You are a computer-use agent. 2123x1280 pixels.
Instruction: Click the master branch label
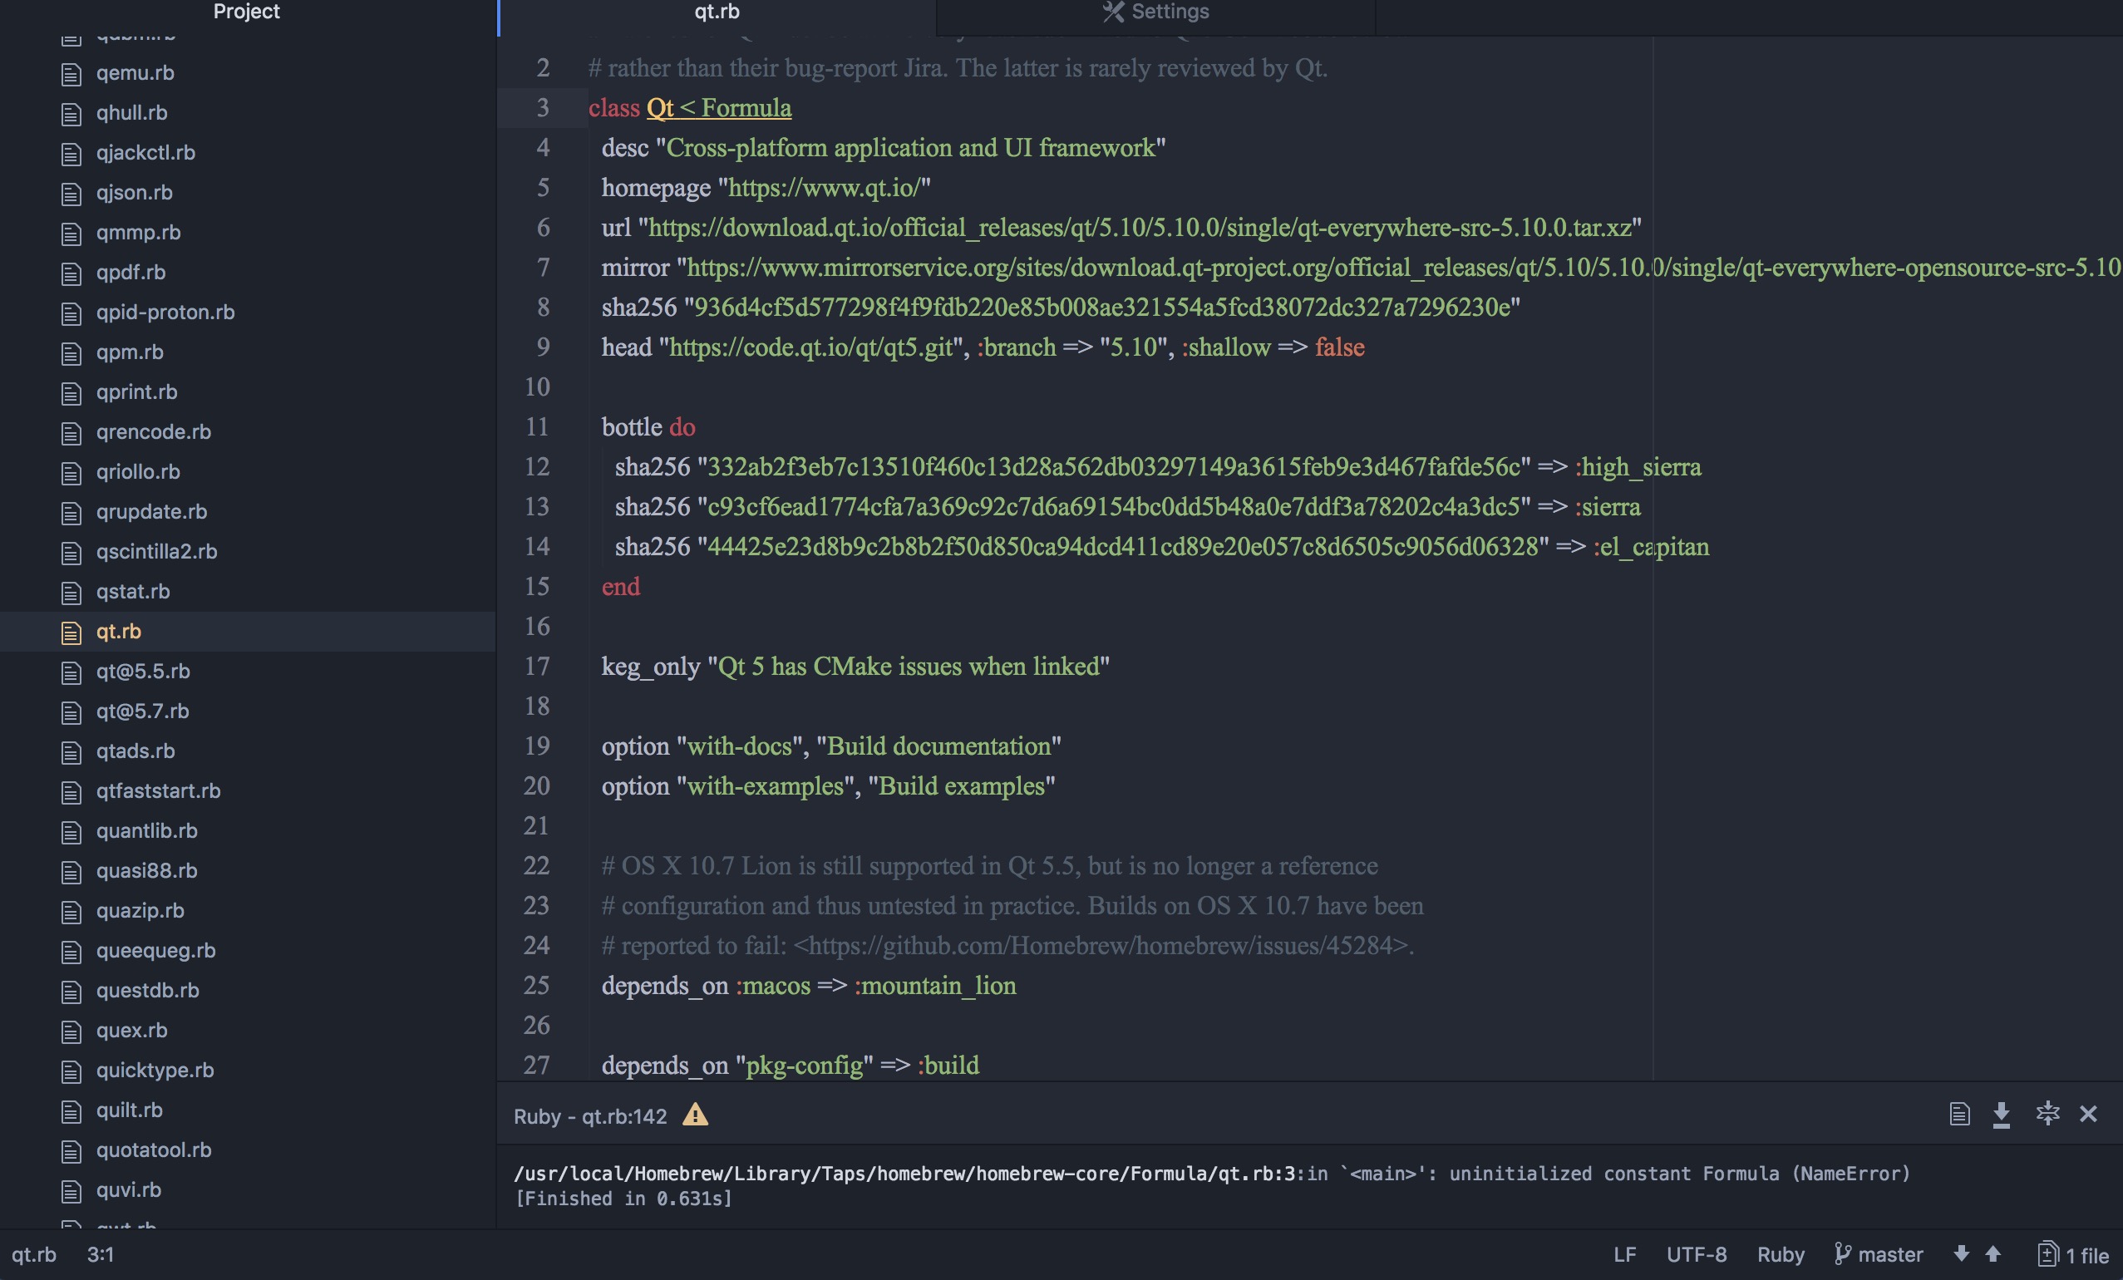[x=1889, y=1255]
